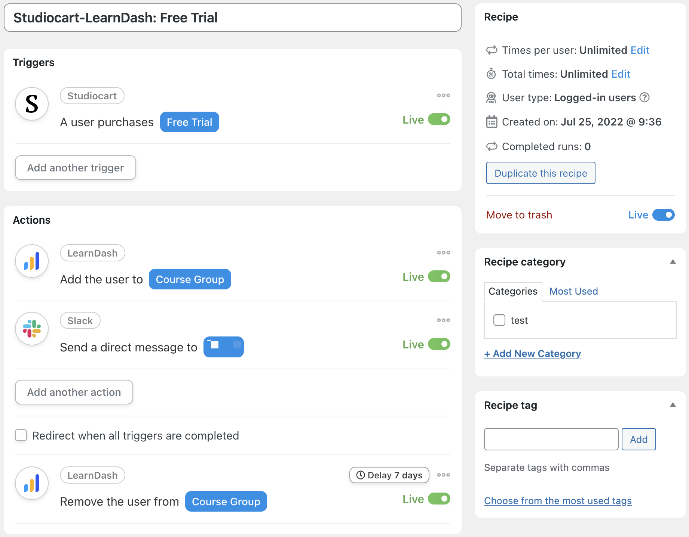Image resolution: width=689 pixels, height=537 pixels.
Task: Click the calendar icon beside Created on
Action: click(492, 122)
